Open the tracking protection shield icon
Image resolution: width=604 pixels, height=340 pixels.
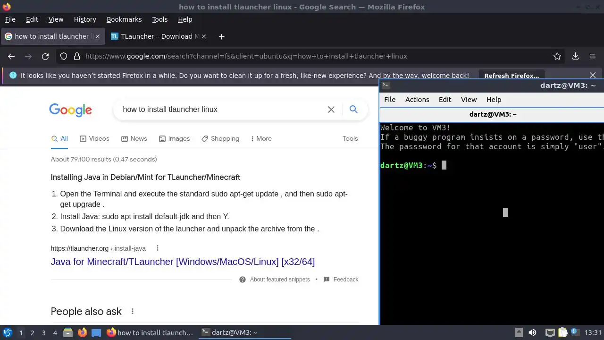[64, 56]
